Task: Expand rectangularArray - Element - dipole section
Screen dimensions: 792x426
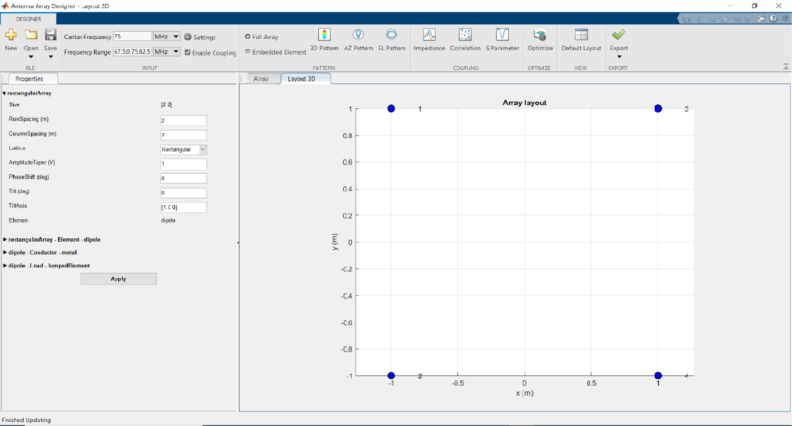Action: [x=5, y=239]
